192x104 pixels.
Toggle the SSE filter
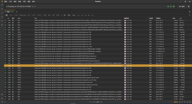click(x=29, y=15)
